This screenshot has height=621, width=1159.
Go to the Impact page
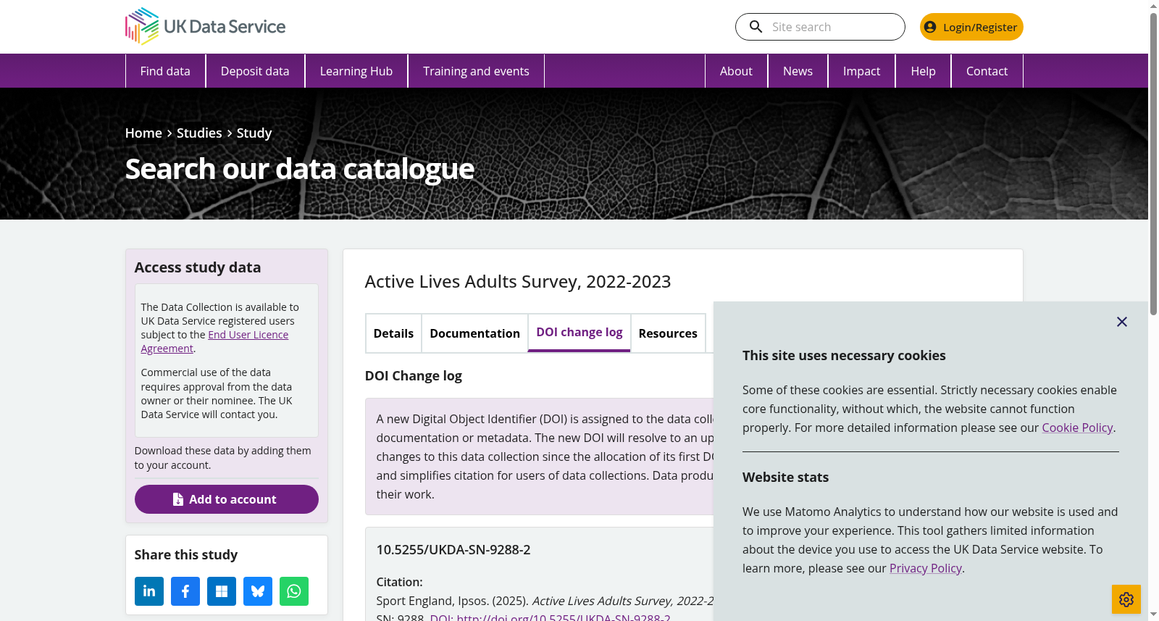point(861,71)
